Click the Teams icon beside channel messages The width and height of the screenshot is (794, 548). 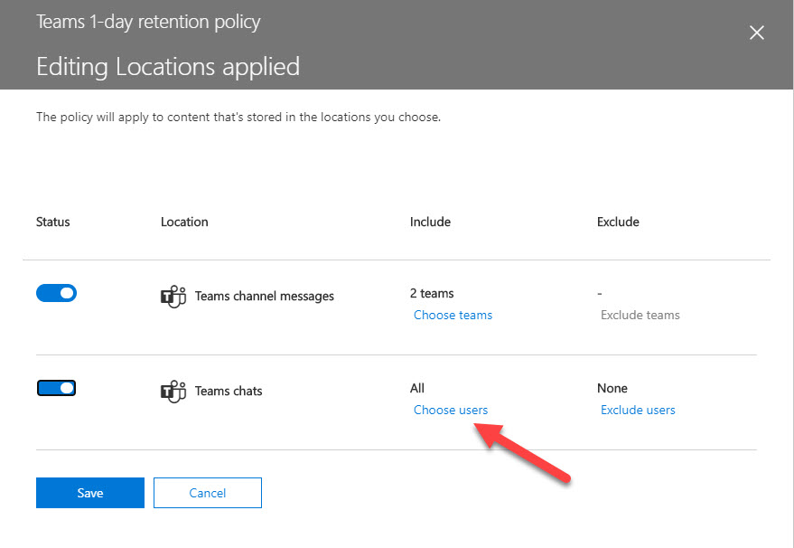(x=173, y=297)
